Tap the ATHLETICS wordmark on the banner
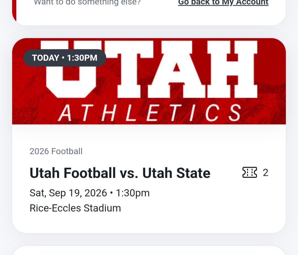Viewport: 298px width, 255px height. (150, 113)
